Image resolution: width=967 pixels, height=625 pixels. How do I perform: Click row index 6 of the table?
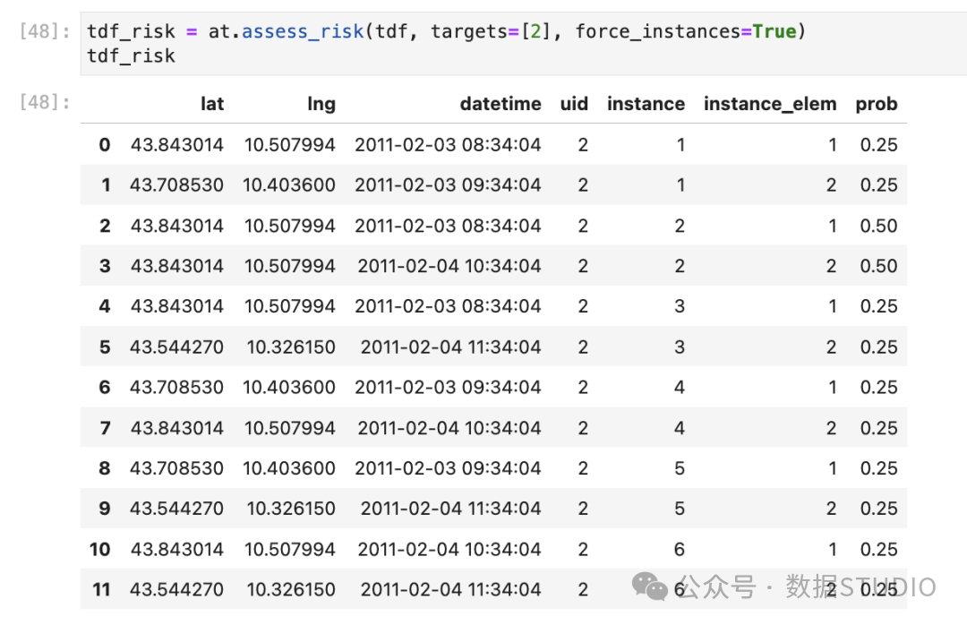(105, 387)
